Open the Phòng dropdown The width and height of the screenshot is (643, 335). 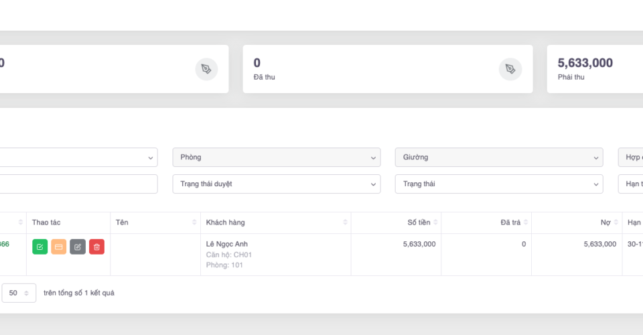click(276, 157)
